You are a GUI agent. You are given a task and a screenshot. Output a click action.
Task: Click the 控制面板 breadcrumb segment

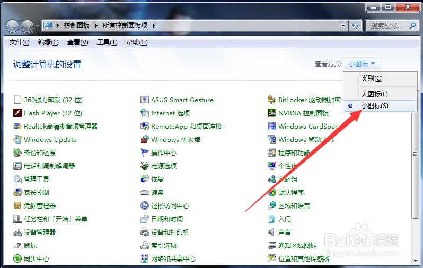pos(77,25)
